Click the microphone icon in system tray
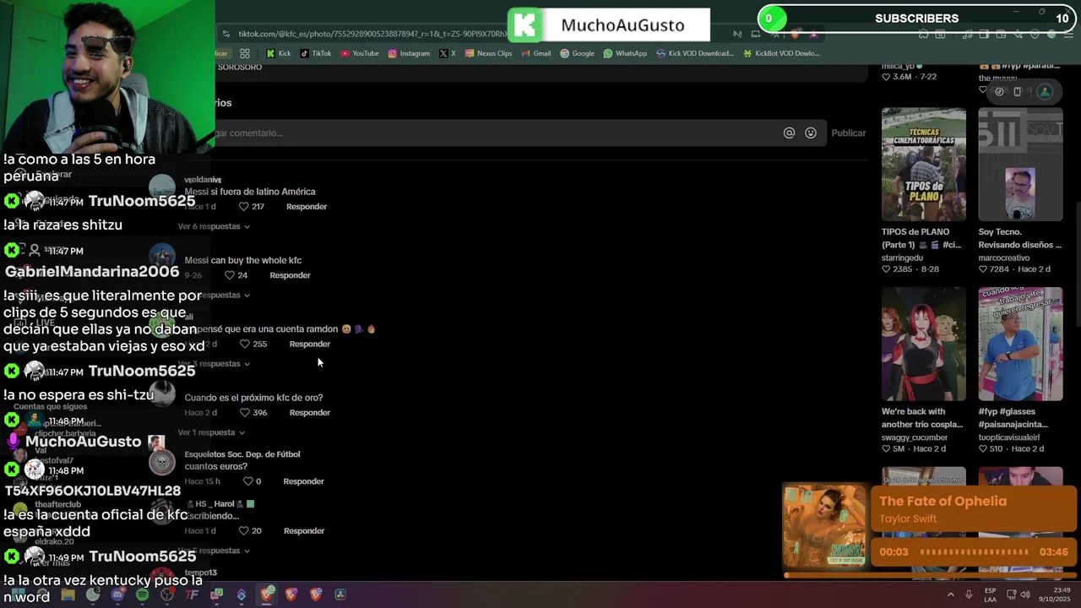Viewport: 1081px width, 608px height. [969, 594]
